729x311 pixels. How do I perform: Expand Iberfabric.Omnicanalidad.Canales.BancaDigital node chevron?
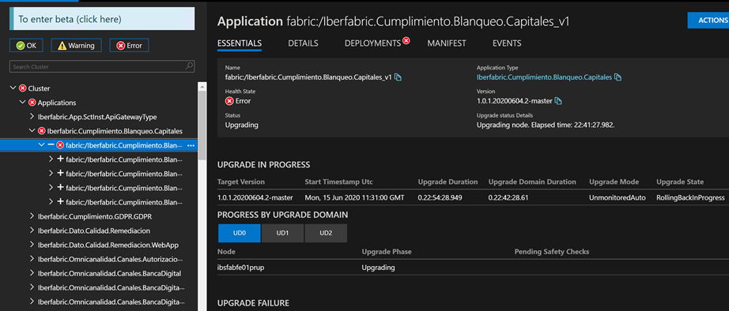(x=32, y=273)
